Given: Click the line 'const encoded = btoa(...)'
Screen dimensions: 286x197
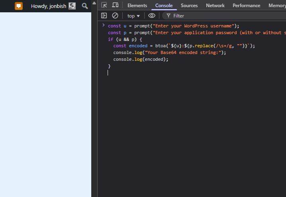Looking at the screenshot, I should point(184,46).
